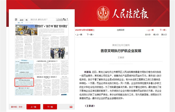Enlarge article text with 放大

click(x=148, y=35)
